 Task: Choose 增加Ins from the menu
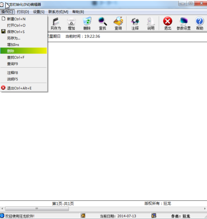[x=24, y=44]
